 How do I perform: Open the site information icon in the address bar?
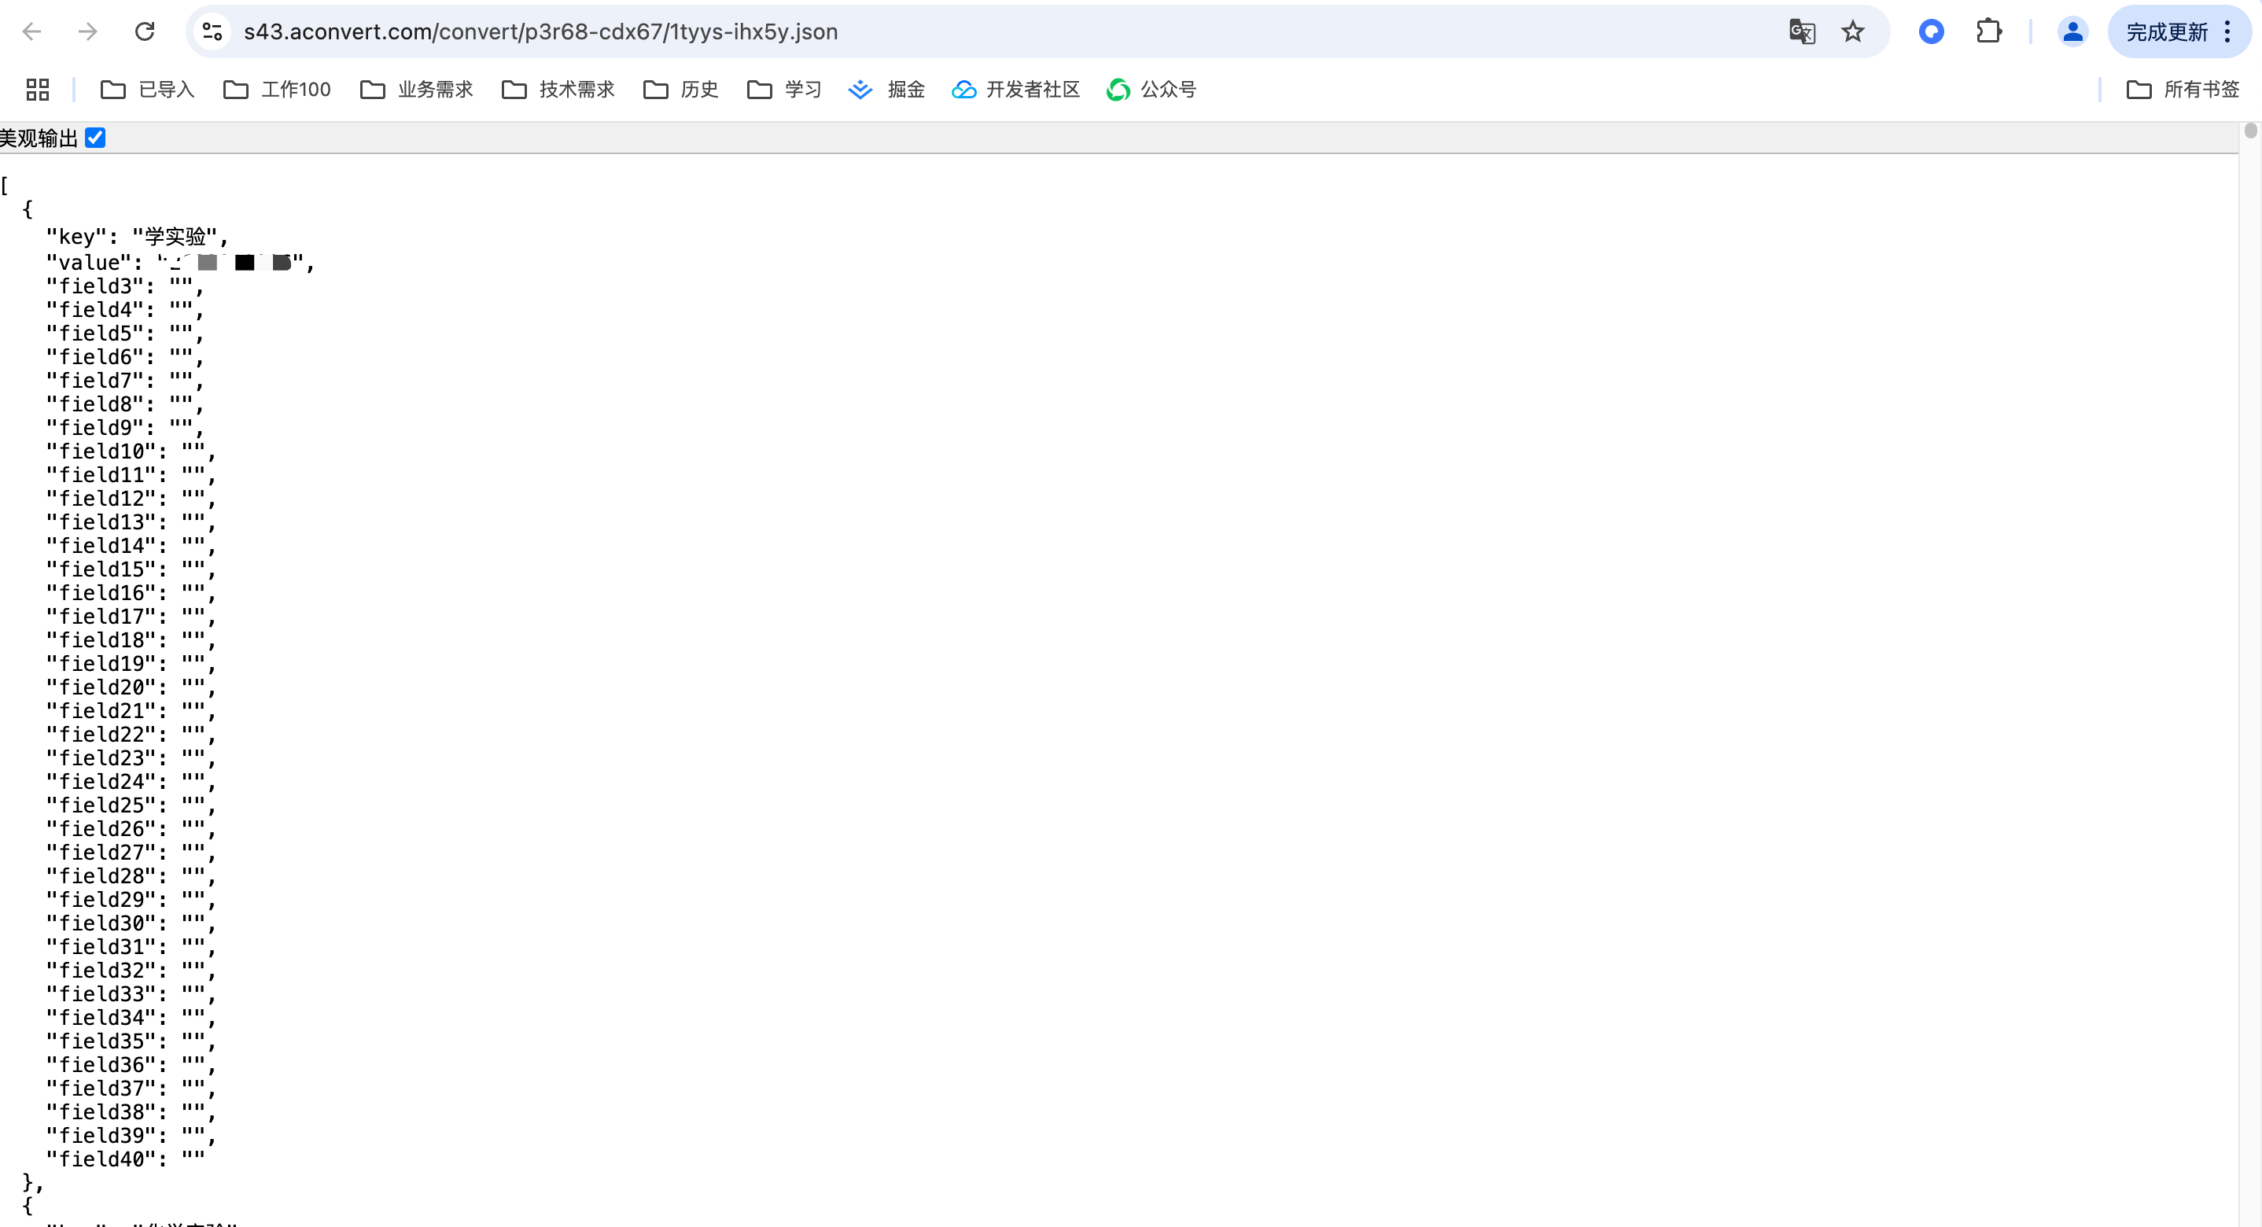(x=212, y=31)
